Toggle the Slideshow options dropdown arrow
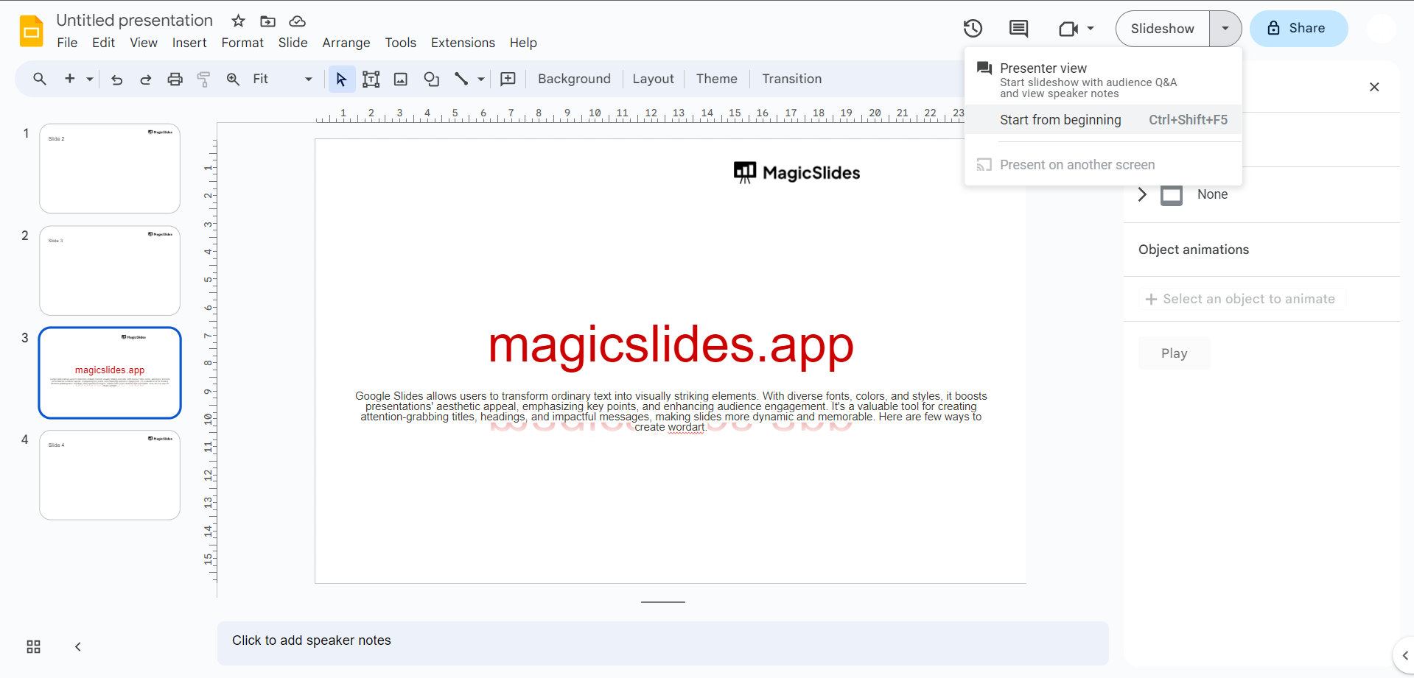The width and height of the screenshot is (1414, 678). click(1225, 29)
